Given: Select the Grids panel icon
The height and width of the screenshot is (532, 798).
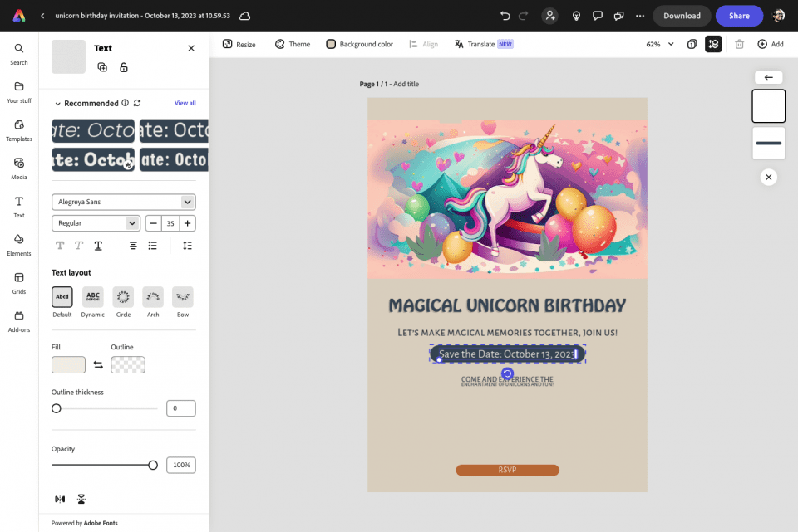Looking at the screenshot, I should pyautogui.click(x=18, y=281).
